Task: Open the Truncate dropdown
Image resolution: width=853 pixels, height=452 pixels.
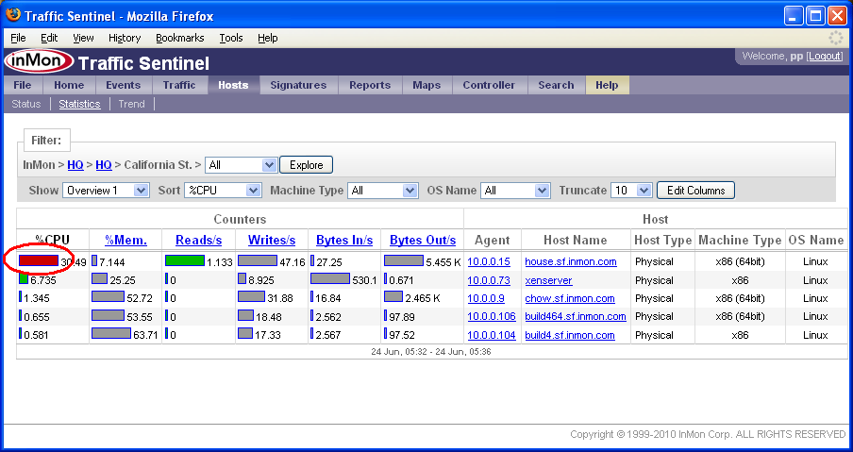Action: (x=631, y=191)
